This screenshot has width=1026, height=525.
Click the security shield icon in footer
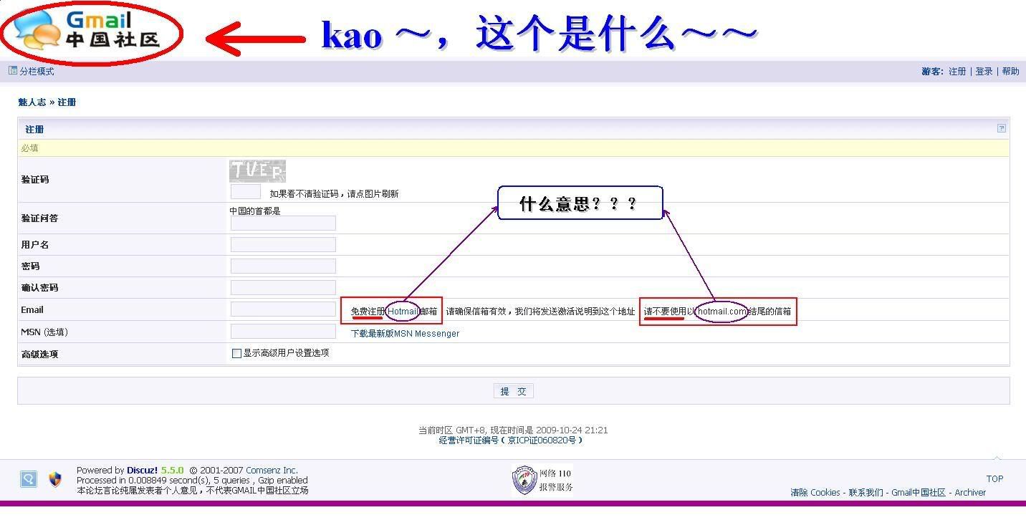click(x=55, y=479)
